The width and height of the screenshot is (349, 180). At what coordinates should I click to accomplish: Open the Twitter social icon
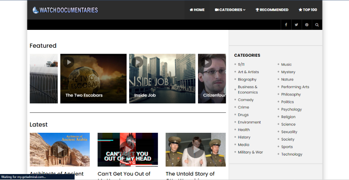[296, 25]
